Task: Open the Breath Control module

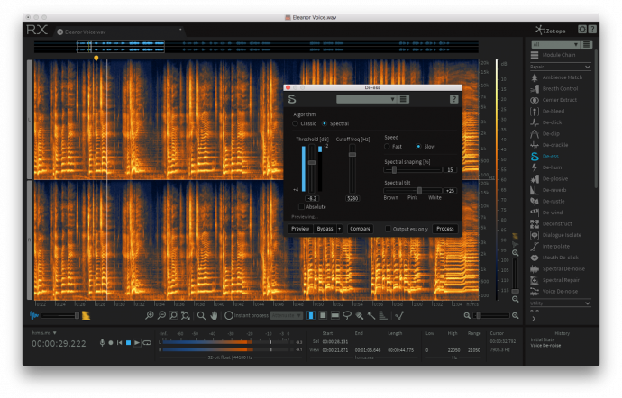Action: 554,89
